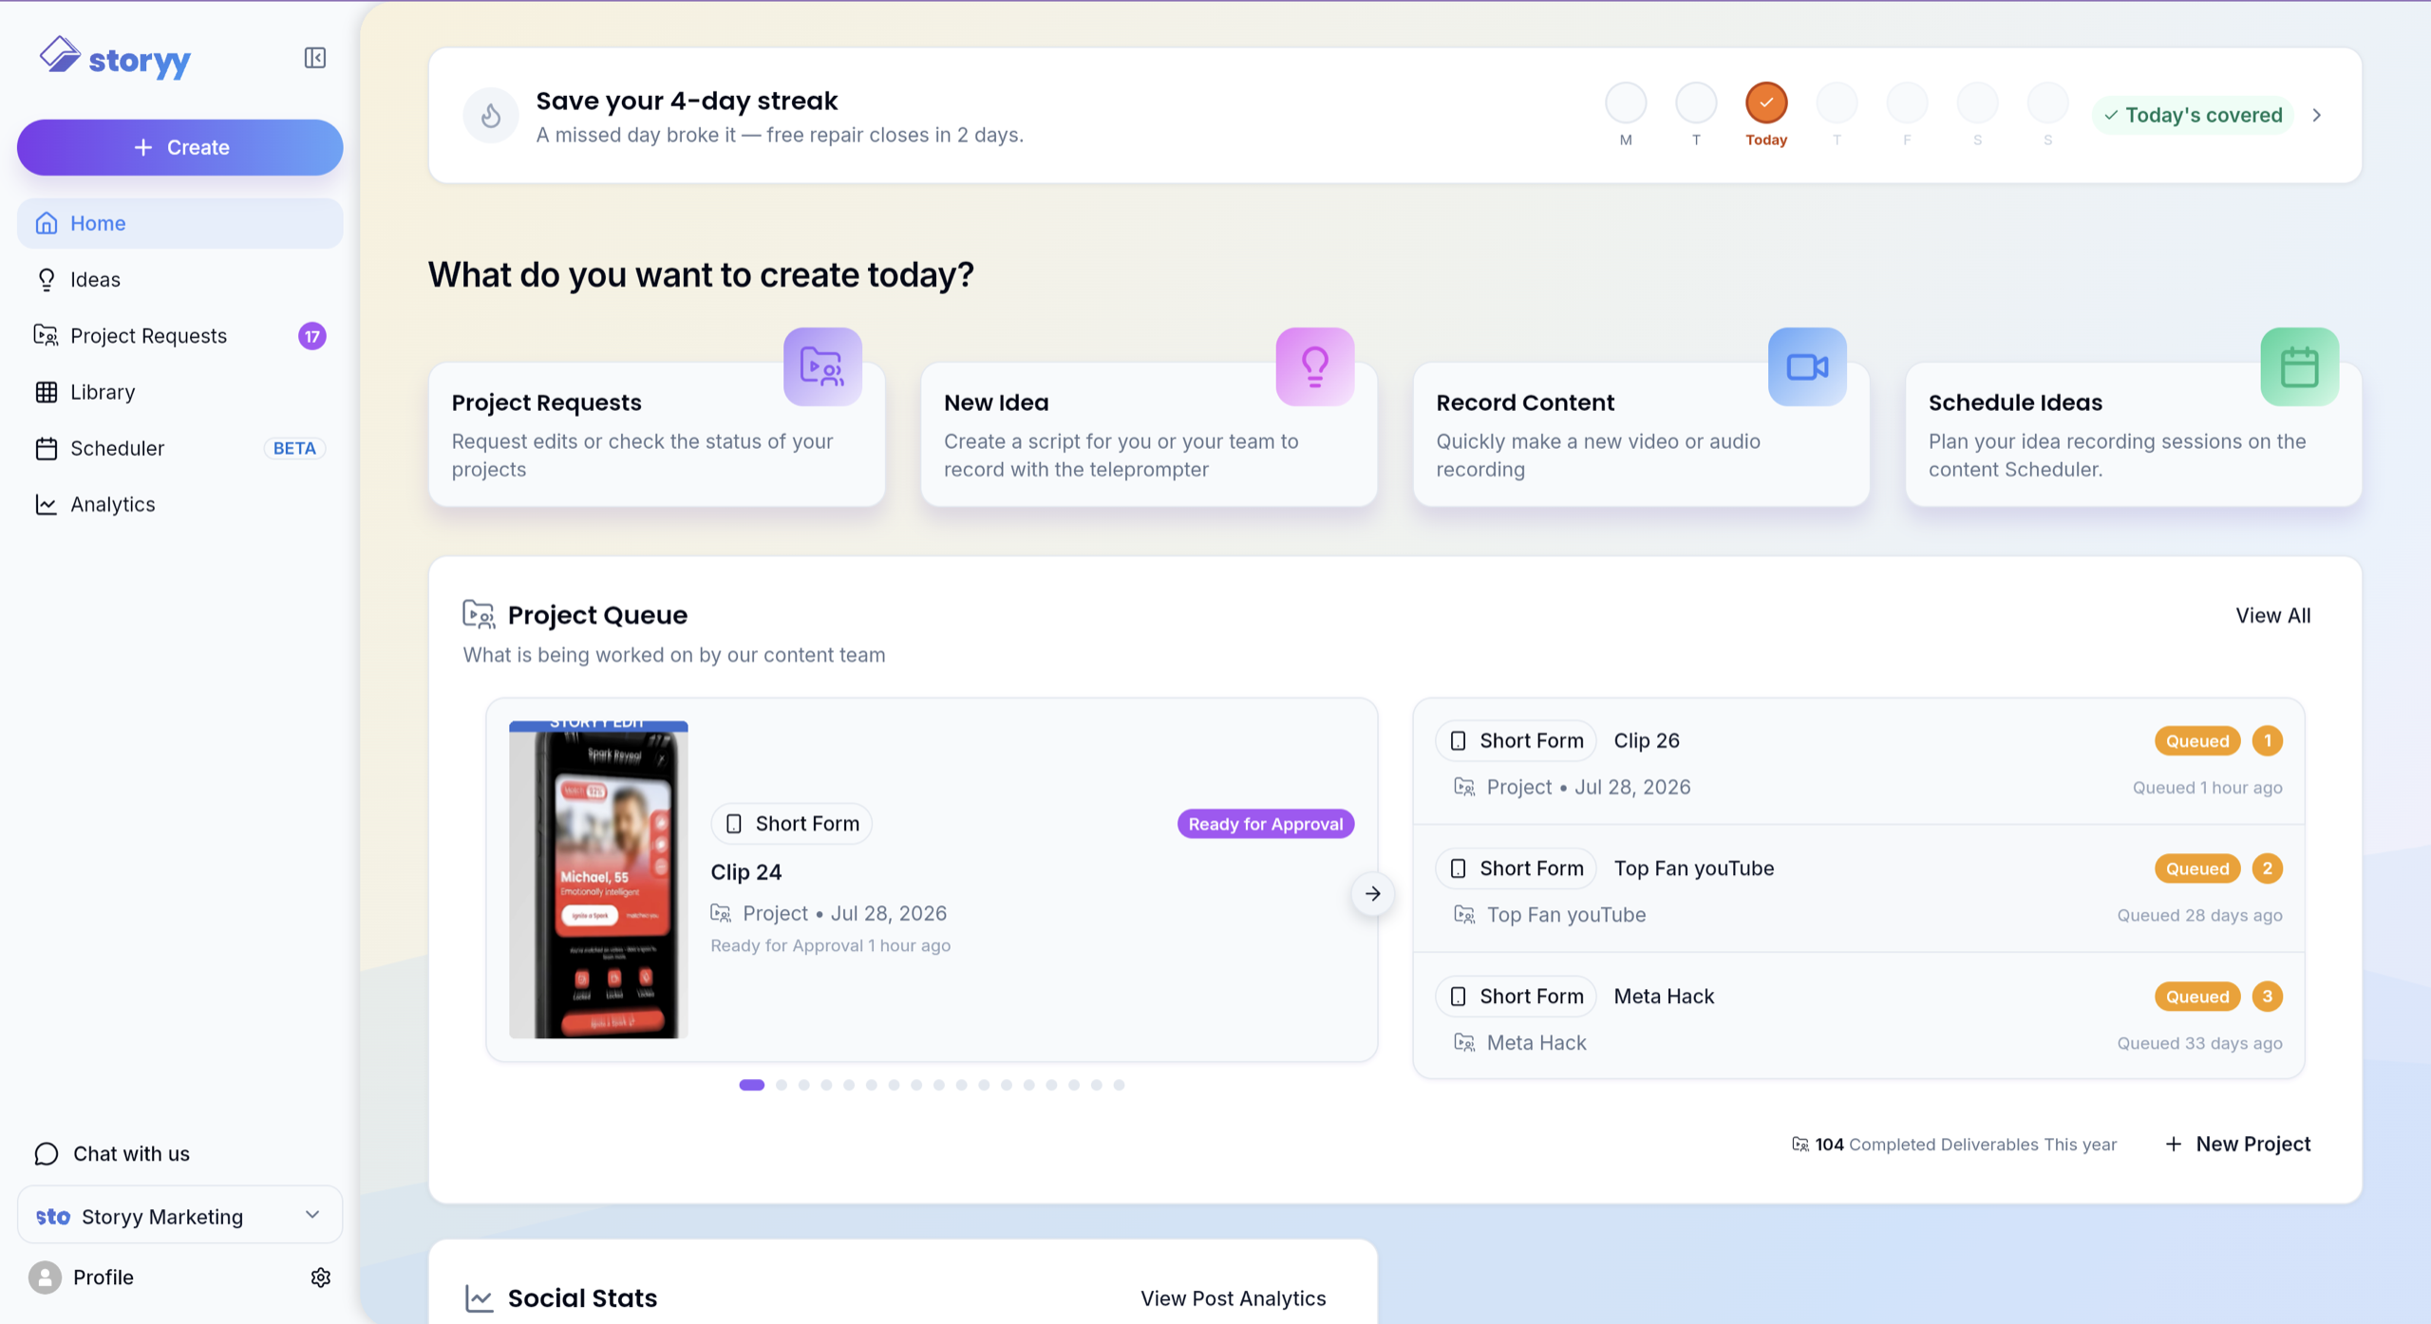Viewport: 2431px width, 1324px height.
Task: Select the Monday streak circle
Action: coord(1626,103)
